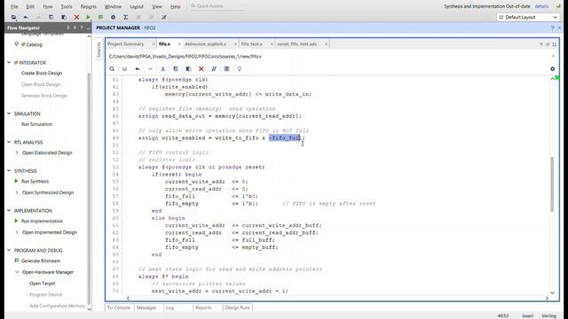Open the Design Runs tab

pyautogui.click(x=237, y=307)
